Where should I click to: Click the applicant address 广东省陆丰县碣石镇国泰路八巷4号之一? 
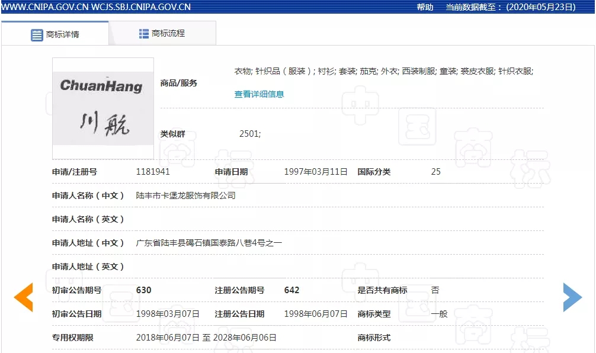point(209,243)
